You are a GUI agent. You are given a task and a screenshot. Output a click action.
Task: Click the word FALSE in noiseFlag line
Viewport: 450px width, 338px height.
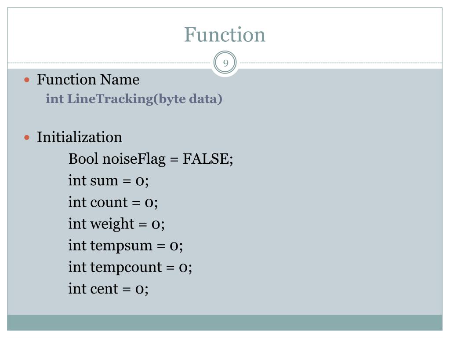click(x=206, y=158)
